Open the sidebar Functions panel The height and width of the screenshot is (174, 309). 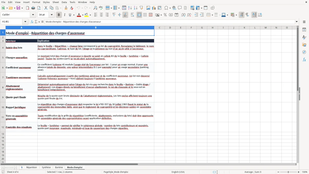[x=304, y=60]
